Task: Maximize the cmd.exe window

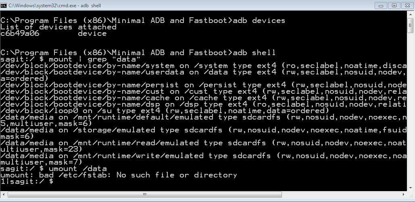Action: (394, 5)
